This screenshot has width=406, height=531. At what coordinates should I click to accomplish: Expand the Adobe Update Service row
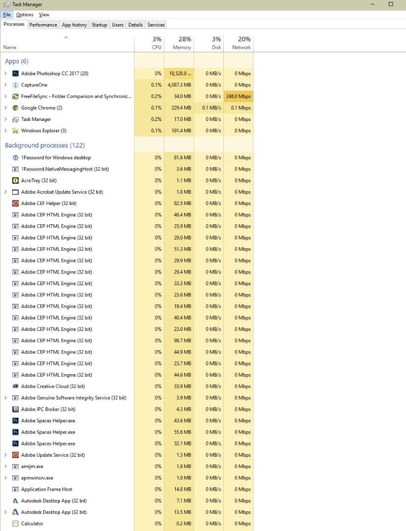[x=5, y=455]
